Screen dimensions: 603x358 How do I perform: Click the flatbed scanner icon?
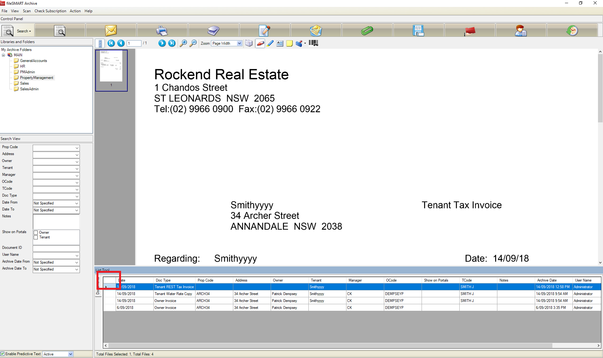tap(213, 31)
